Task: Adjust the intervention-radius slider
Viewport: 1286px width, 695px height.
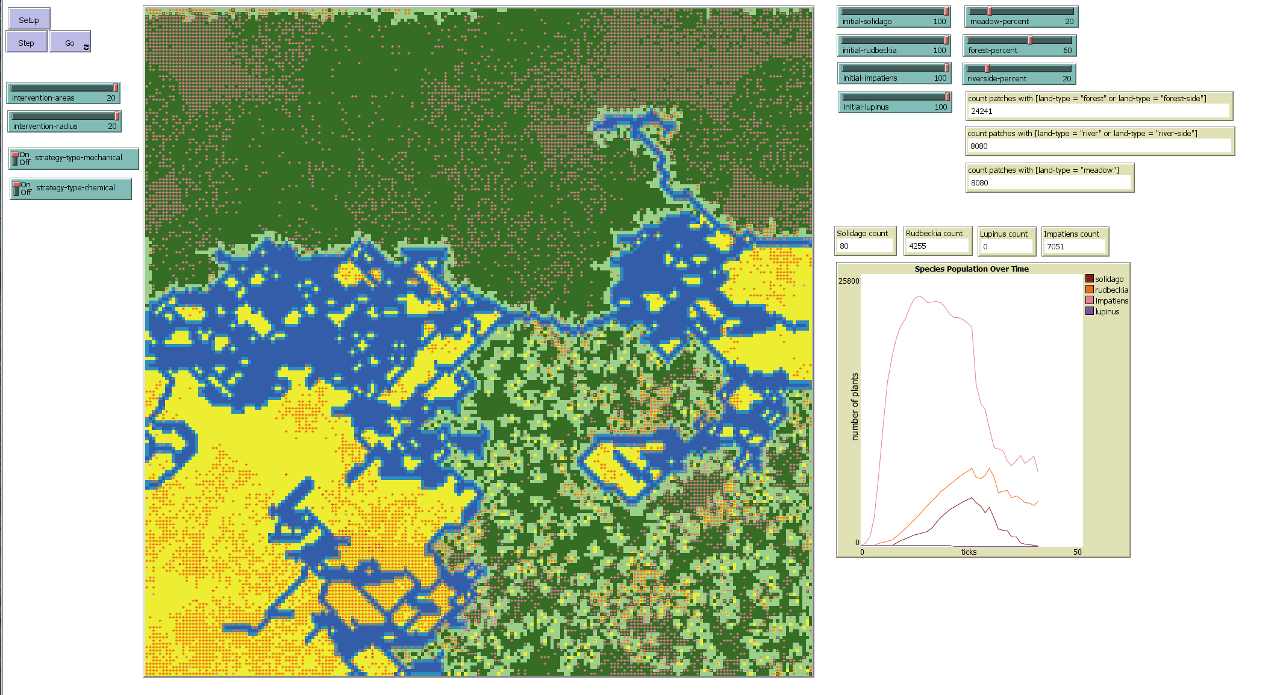Action: coord(64,116)
